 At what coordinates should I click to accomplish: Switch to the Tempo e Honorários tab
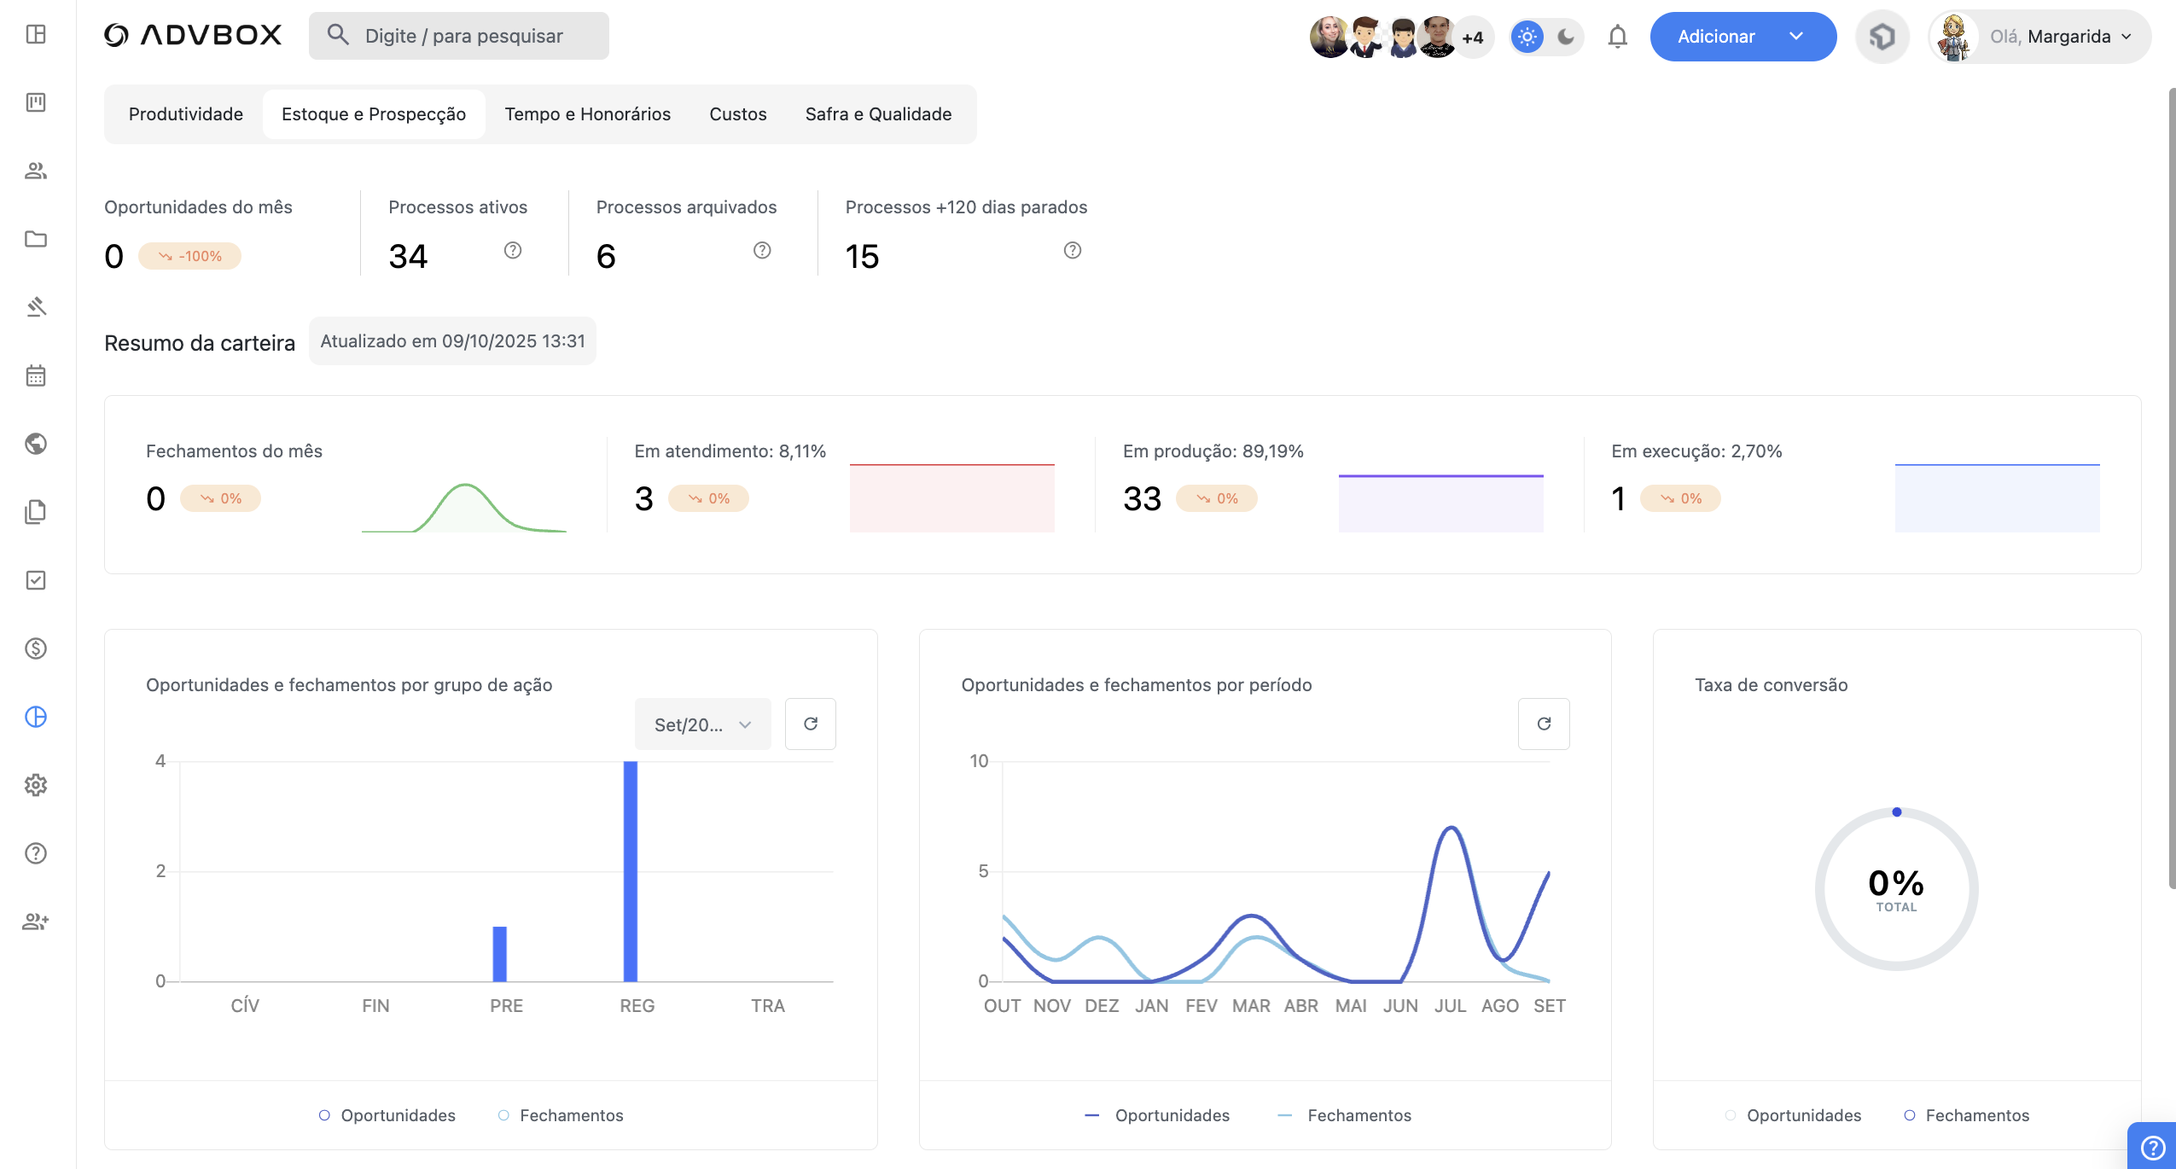pyautogui.click(x=587, y=114)
